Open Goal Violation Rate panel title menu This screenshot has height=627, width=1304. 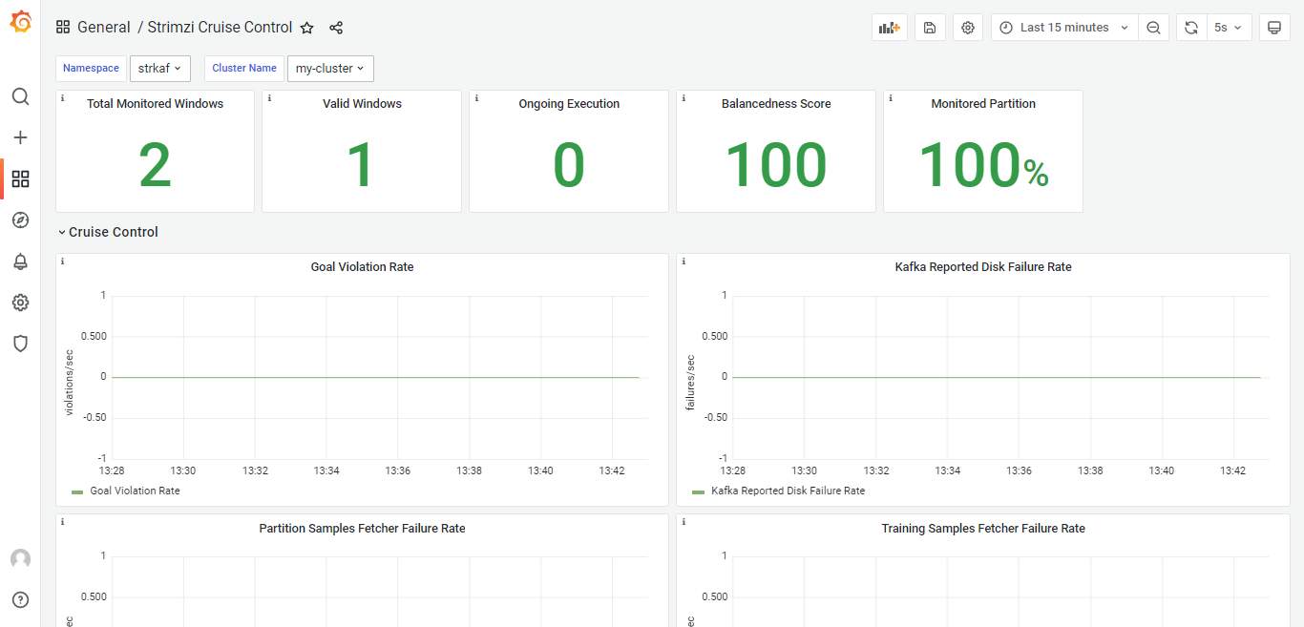pos(362,267)
